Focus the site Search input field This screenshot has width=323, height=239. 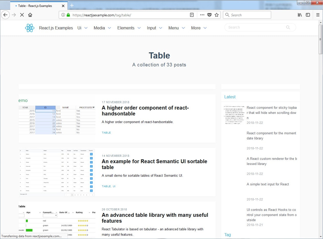257,27
